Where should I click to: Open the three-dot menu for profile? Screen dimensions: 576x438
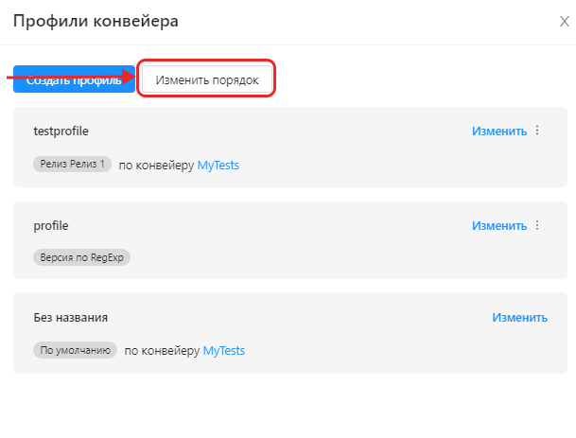coord(537,226)
